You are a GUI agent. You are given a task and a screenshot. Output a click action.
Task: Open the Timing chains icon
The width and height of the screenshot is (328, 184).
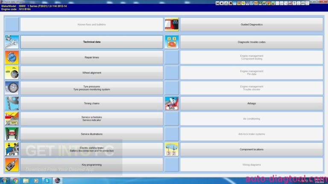point(12,103)
